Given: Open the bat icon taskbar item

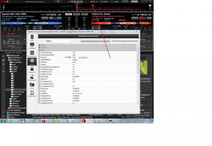Looking at the screenshot, I should (114, 121).
